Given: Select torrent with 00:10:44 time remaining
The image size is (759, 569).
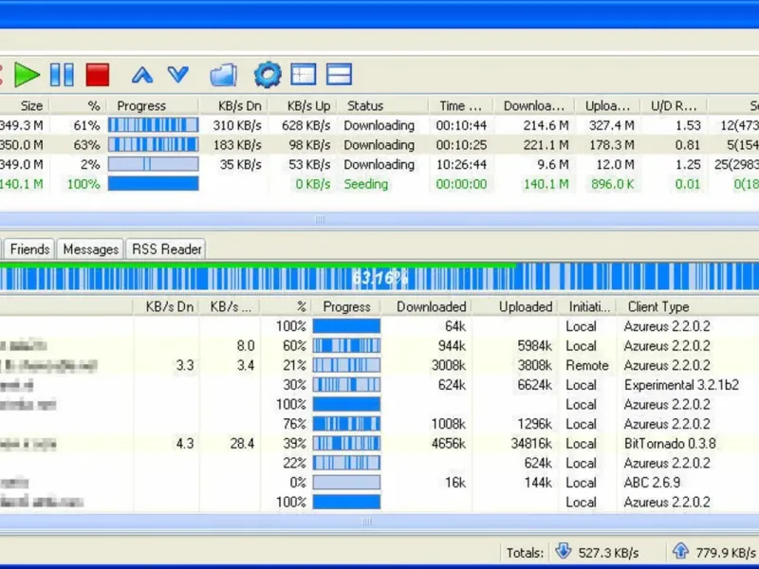Looking at the screenshot, I should click(x=461, y=126).
